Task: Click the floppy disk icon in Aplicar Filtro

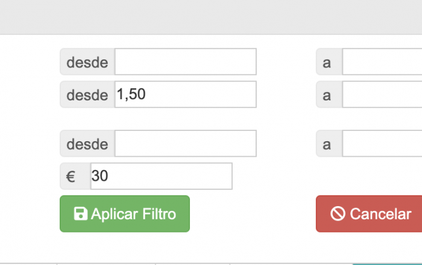Action: click(x=80, y=214)
